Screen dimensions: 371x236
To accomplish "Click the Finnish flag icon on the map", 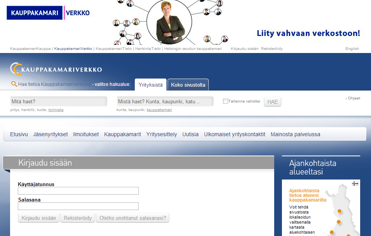I will click(x=355, y=183).
